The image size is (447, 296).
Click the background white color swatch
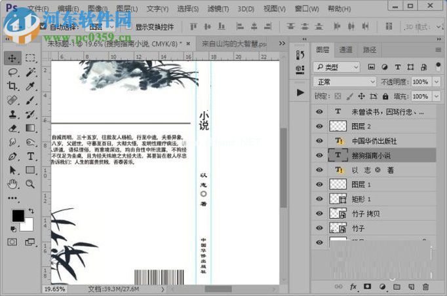(29, 226)
